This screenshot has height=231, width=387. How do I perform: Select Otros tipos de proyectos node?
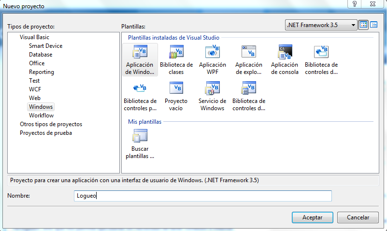tap(51, 124)
